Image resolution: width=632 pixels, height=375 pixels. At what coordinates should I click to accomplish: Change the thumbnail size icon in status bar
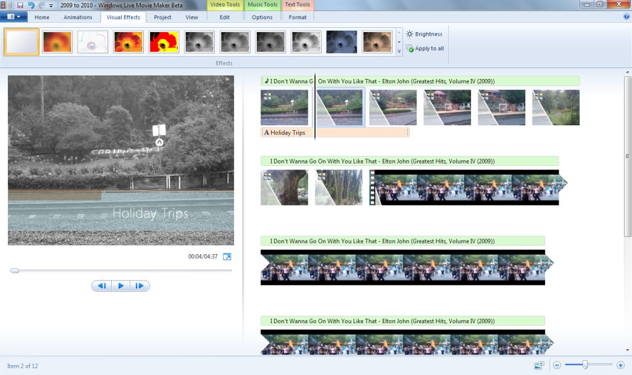tap(539, 365)
